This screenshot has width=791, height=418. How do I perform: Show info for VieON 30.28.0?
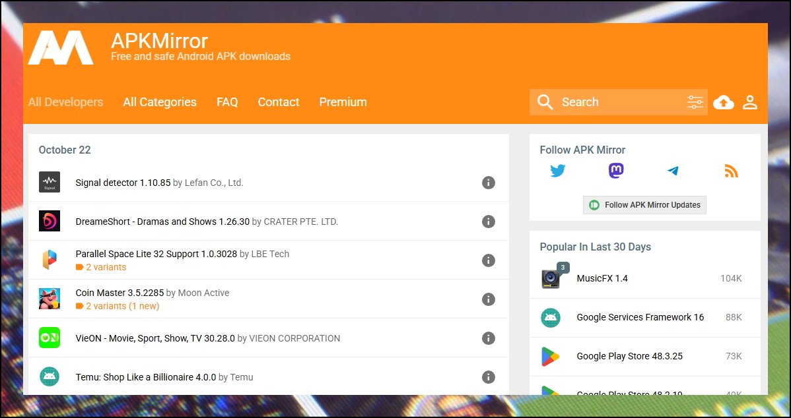pos(489,338)
